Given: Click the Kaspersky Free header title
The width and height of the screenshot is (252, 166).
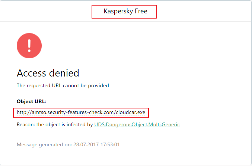Looking at the screenshot, I should tap(125, 12).
